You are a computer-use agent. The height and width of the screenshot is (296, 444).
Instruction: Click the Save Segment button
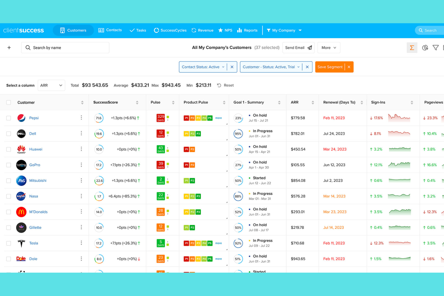330,67
